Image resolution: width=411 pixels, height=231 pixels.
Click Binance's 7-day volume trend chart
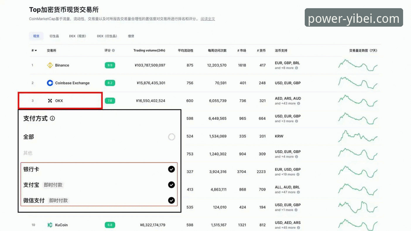pyautogui.click(x=358, y=65)
